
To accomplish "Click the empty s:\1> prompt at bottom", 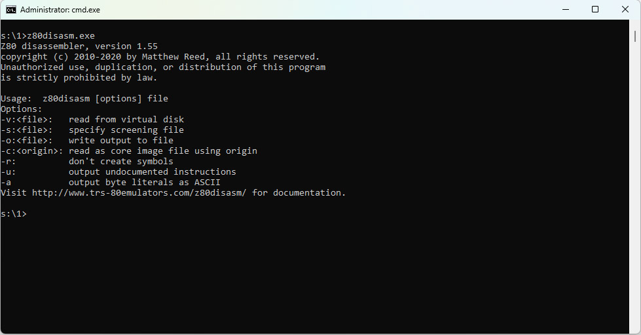I will click(14, 214).
